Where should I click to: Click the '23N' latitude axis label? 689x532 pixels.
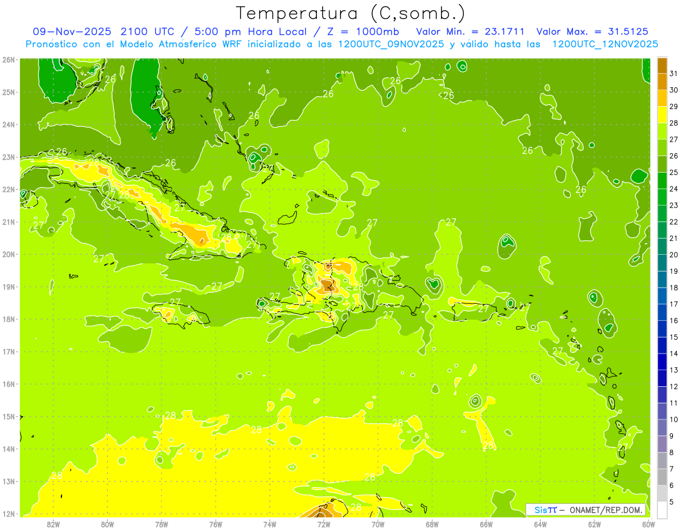(x=9, y=157)
